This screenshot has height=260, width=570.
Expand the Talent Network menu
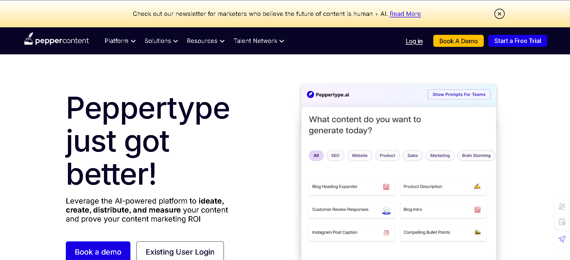tap(259, 41)
